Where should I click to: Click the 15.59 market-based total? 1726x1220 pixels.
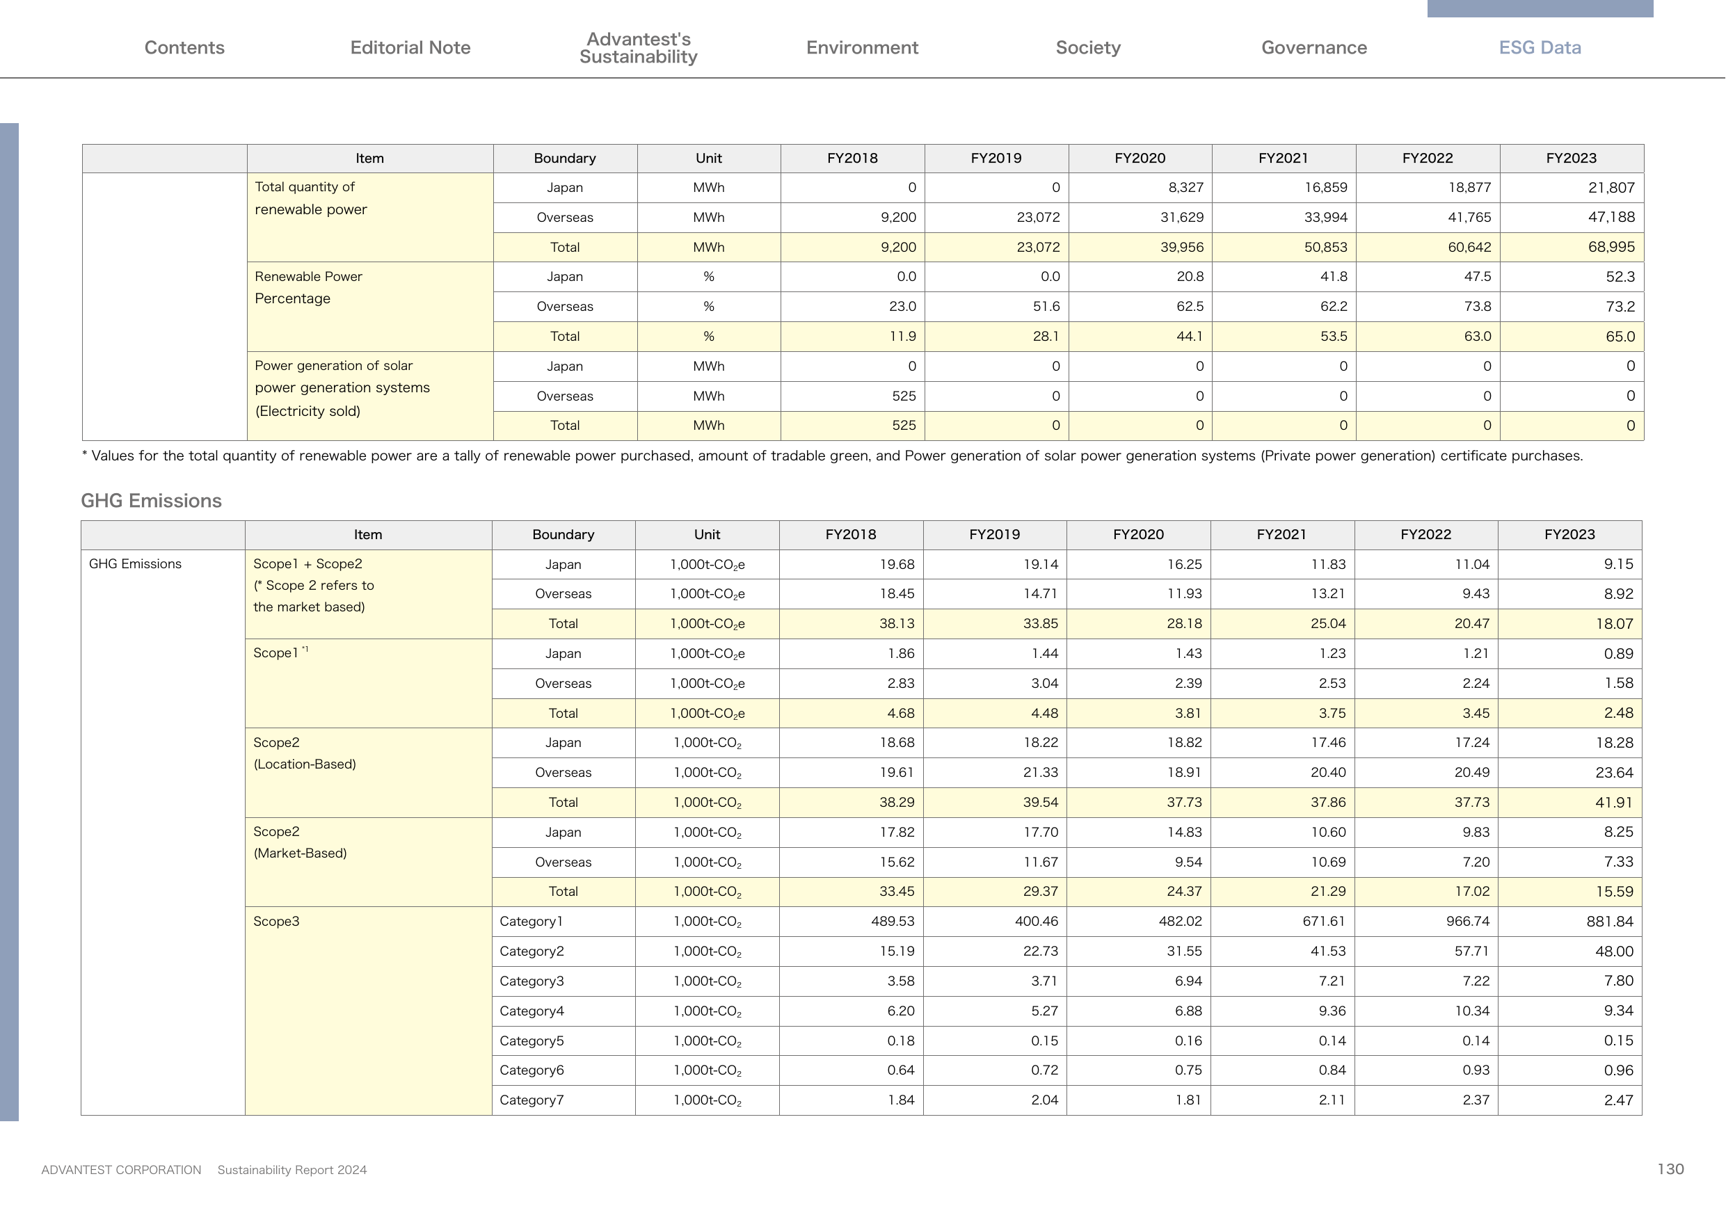(x=1614, y=892)
